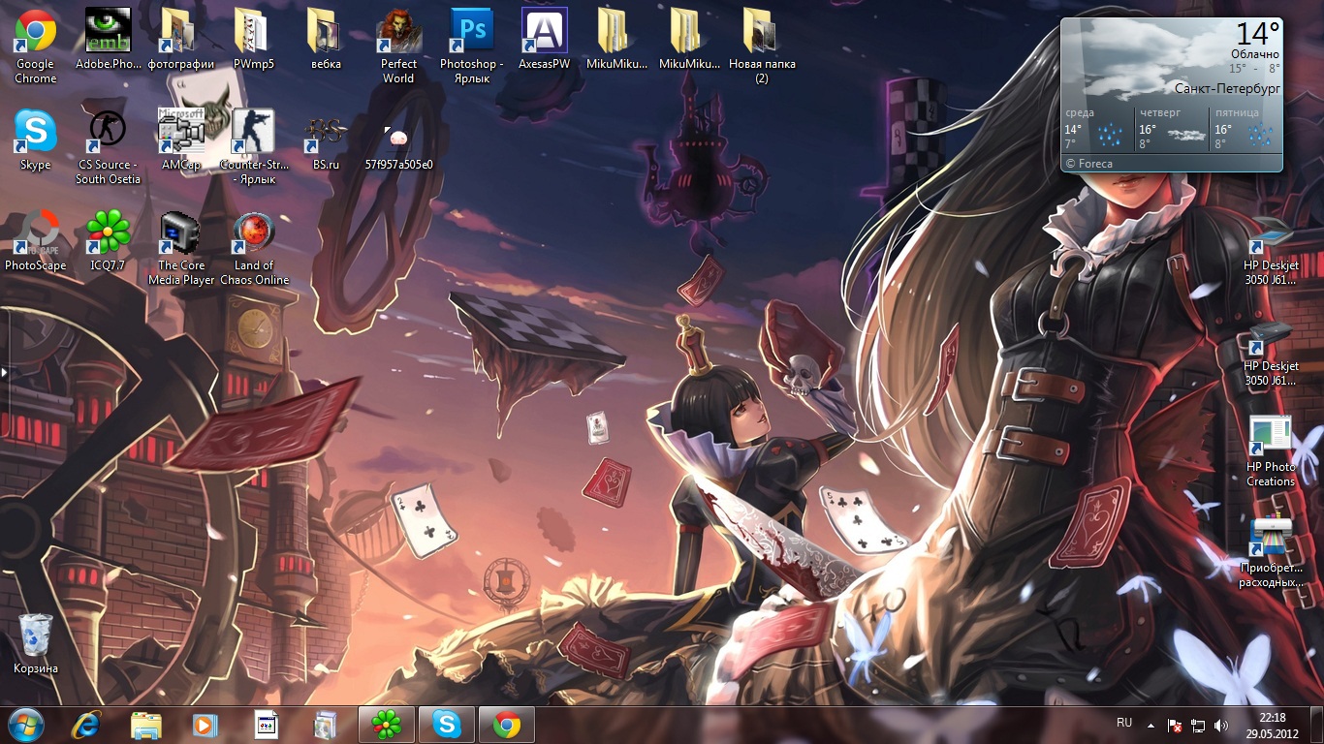Launch Skype from desktop shortcut

click(35, 139)
